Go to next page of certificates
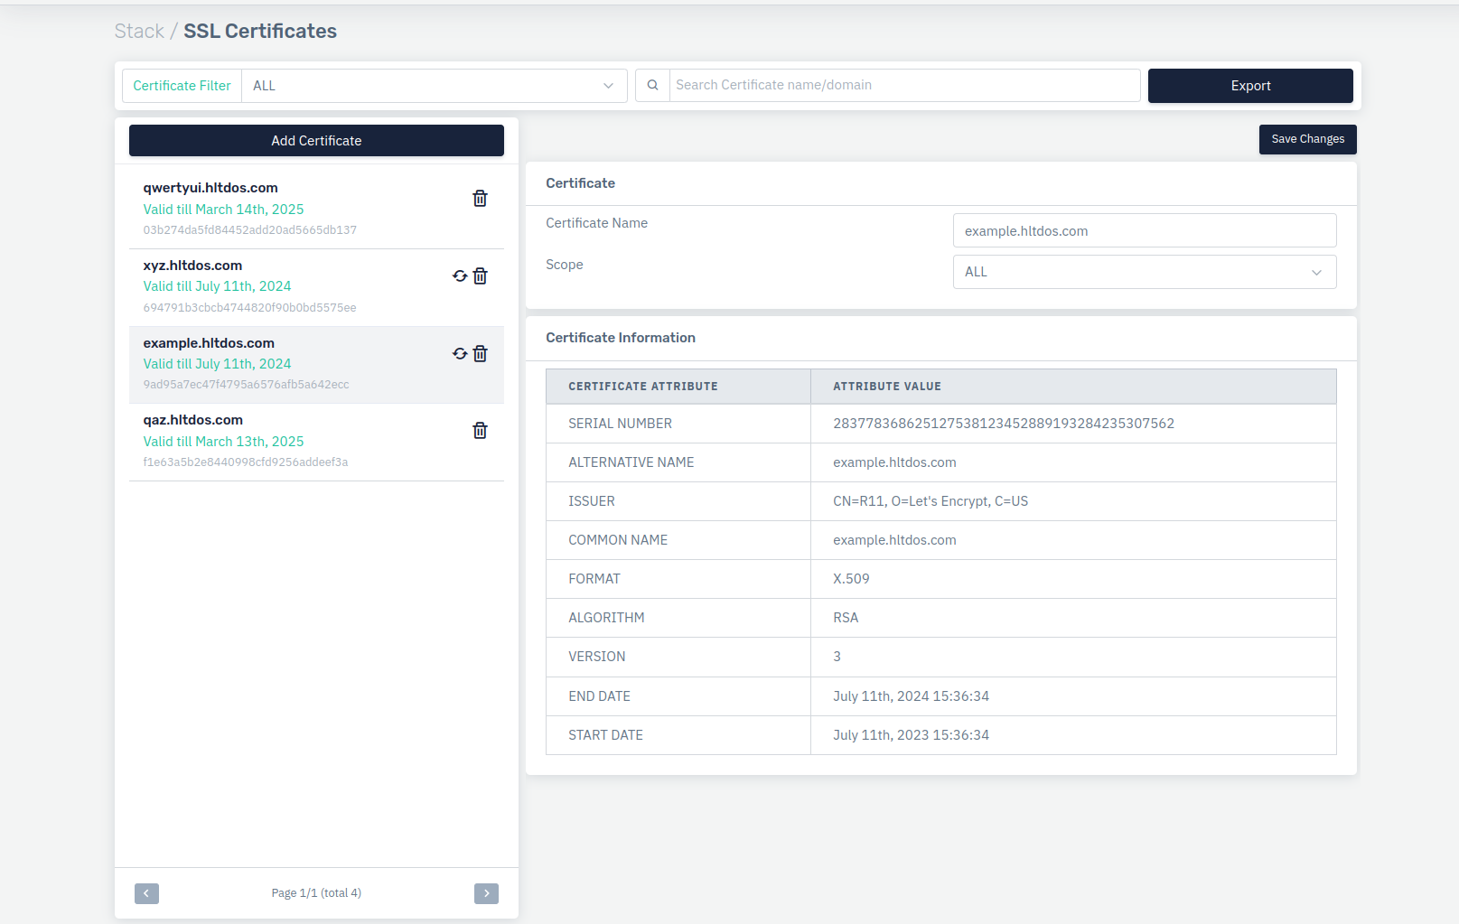The height and width of the screenshot is (924, 1459). click(486, 893)
